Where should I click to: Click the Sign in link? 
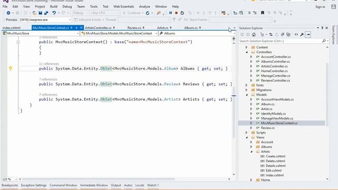320,7
